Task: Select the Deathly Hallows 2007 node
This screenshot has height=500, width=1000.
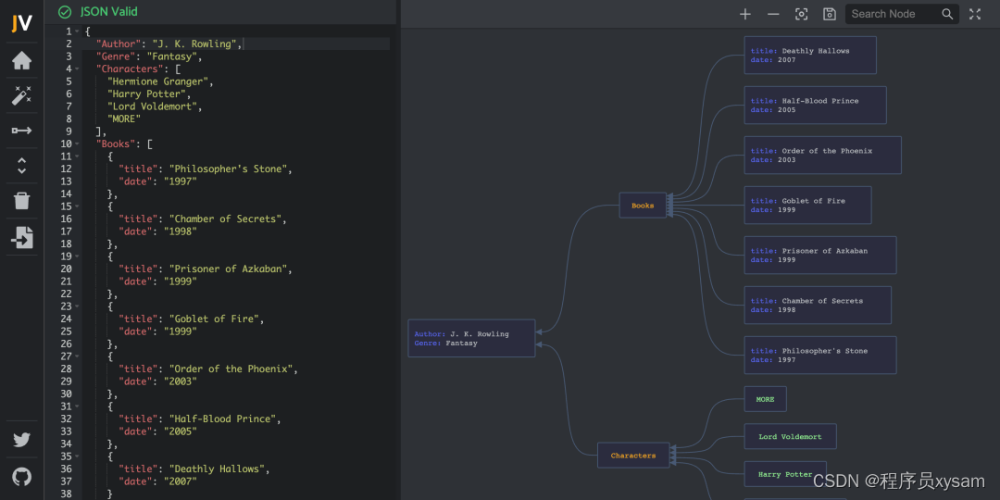Action: click(810, 56)
